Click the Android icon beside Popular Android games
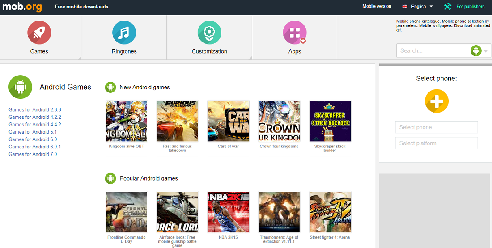The height and width of the screenshot is (248, 492). (x=110, y=178)
